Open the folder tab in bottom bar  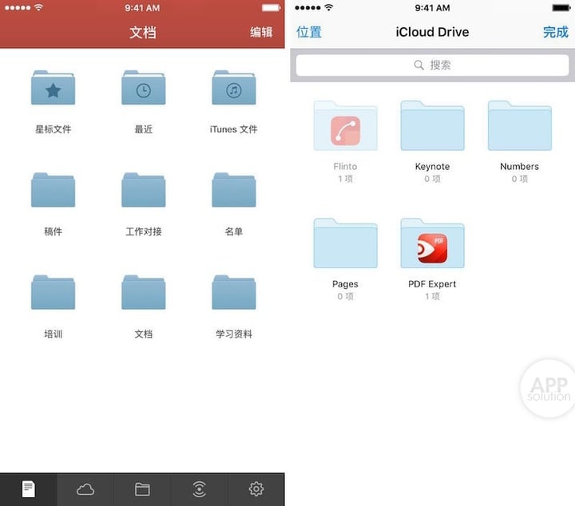pyautogui.click(x=142, y=489)
